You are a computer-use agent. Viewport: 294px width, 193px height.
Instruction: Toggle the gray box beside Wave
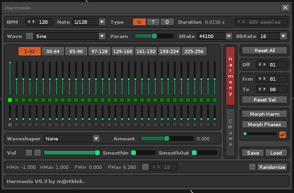click(29, 36)
